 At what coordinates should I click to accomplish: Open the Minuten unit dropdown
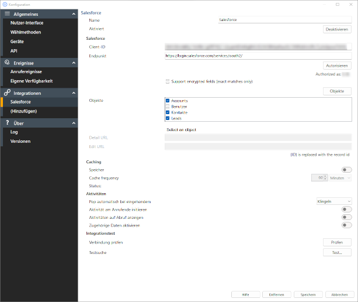340,178
